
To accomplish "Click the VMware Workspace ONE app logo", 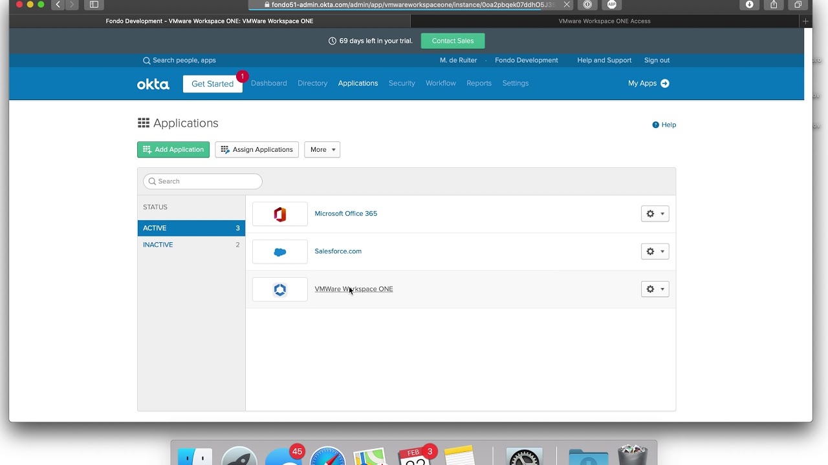I will (x=280, y=289).
